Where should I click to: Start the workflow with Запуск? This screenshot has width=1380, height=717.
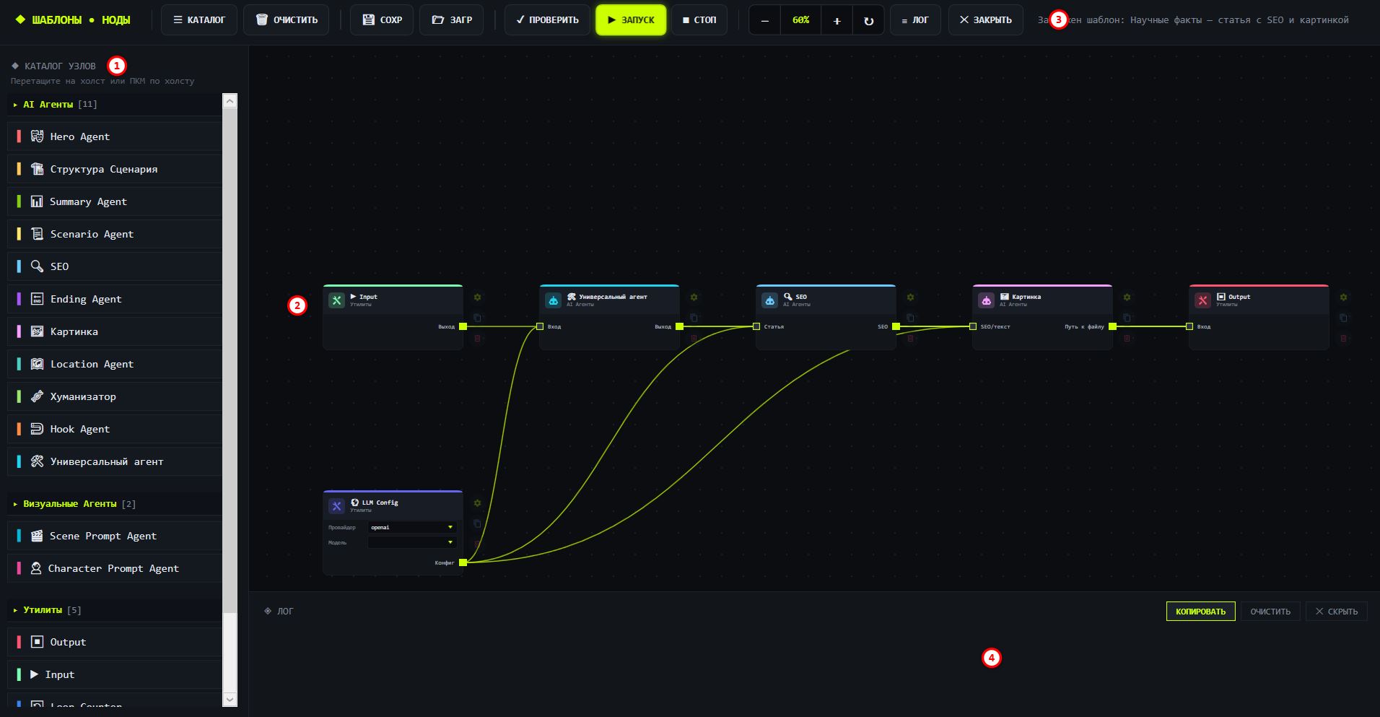(631, 20)
